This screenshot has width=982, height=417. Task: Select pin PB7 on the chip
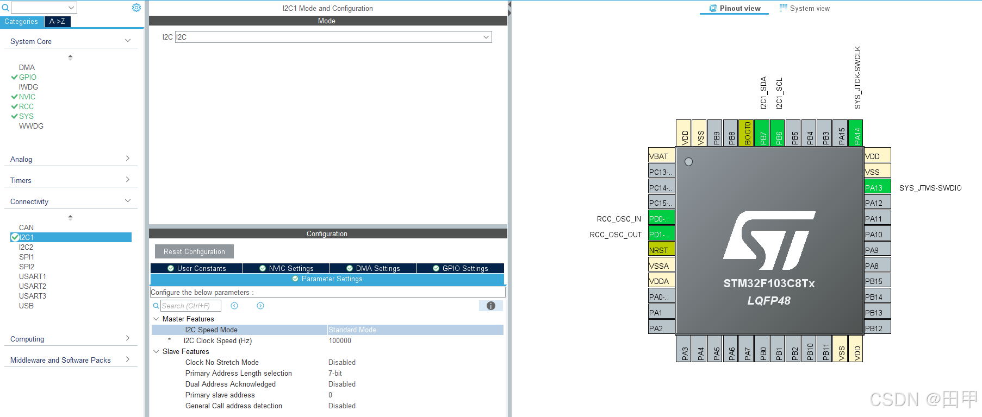point(763,133)
